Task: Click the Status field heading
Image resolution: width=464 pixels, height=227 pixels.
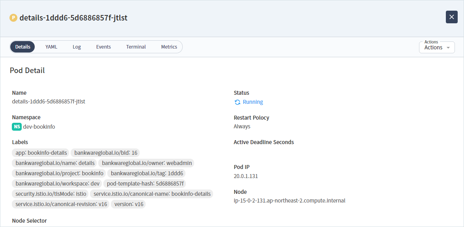Action: (241, 93)
